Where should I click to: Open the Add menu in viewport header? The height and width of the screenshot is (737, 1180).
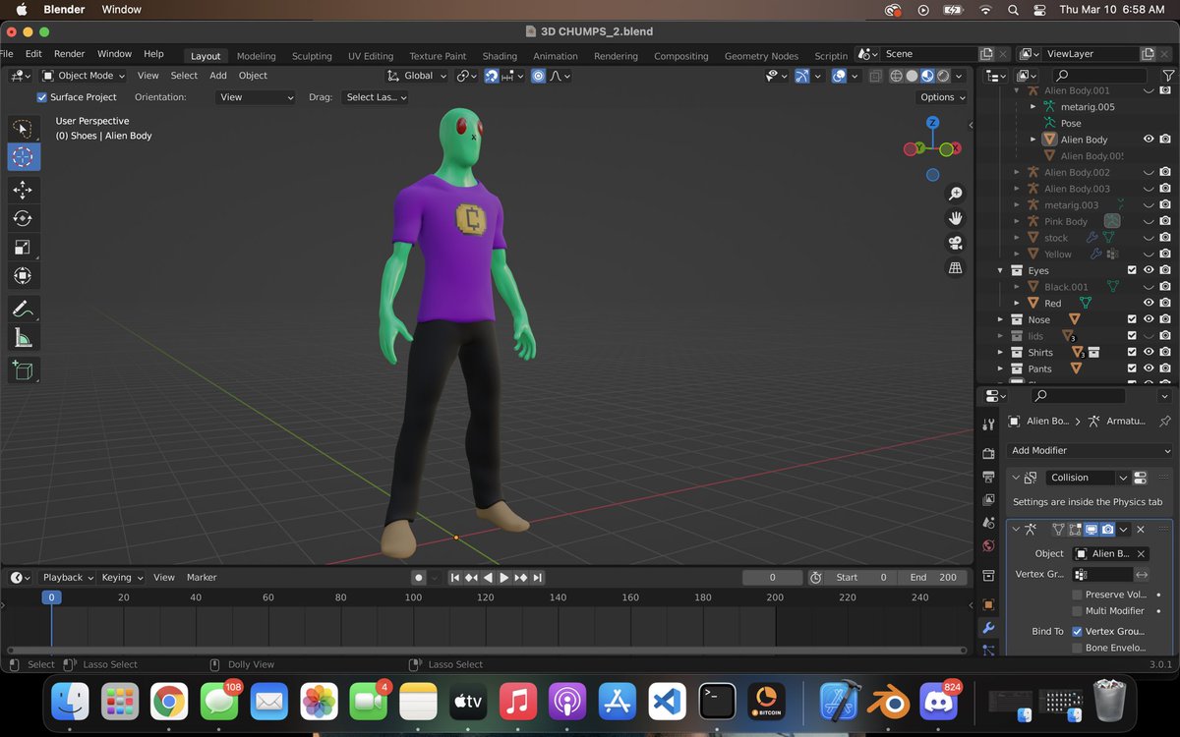[x=218, y=76]
